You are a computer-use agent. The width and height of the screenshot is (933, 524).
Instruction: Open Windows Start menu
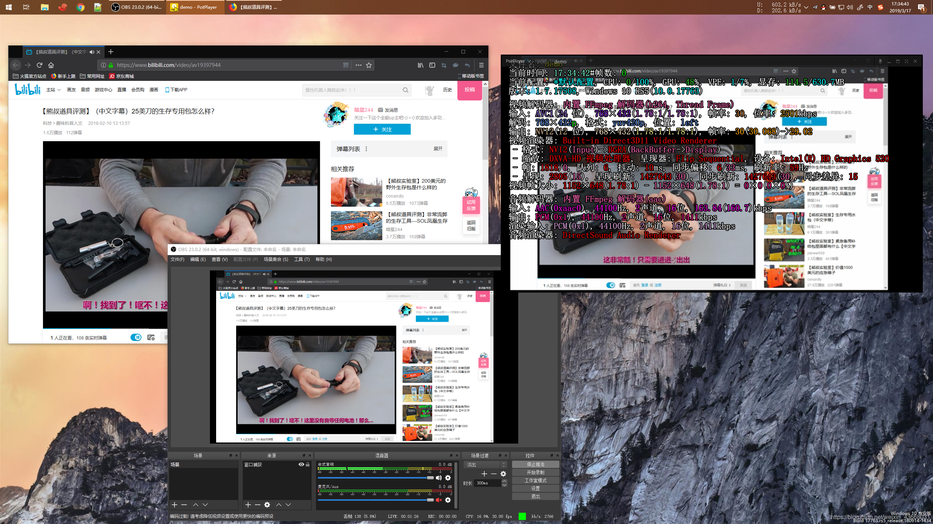(x=9, y=7)
